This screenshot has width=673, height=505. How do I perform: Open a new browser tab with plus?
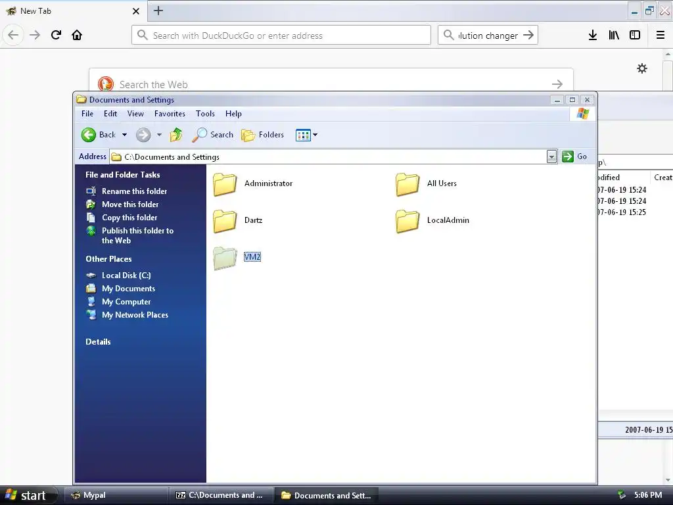click(158, 11)
